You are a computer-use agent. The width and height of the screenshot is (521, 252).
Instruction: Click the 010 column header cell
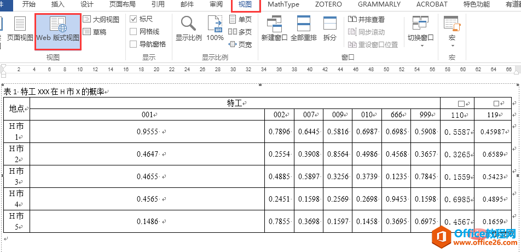point(367,114)
